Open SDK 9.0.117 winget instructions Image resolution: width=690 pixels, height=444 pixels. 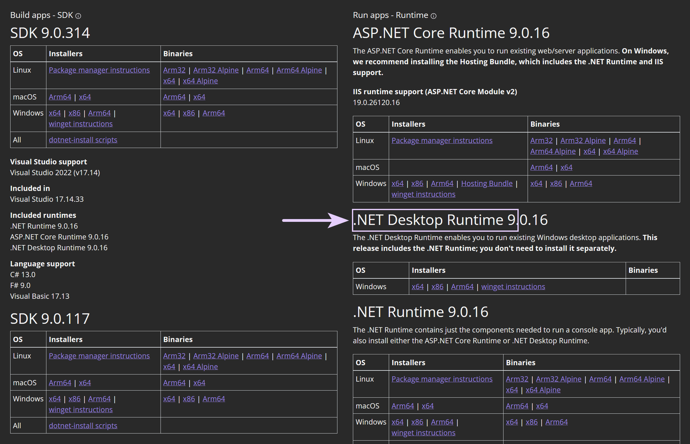click(x=81, y=410)
